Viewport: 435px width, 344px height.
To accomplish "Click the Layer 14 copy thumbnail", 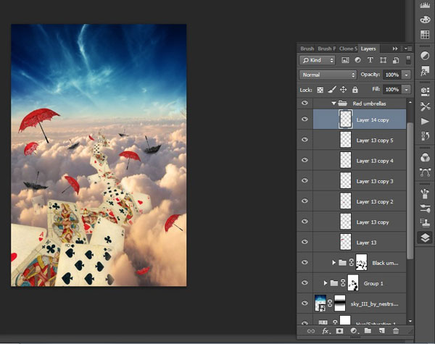I will click(346, 119).
